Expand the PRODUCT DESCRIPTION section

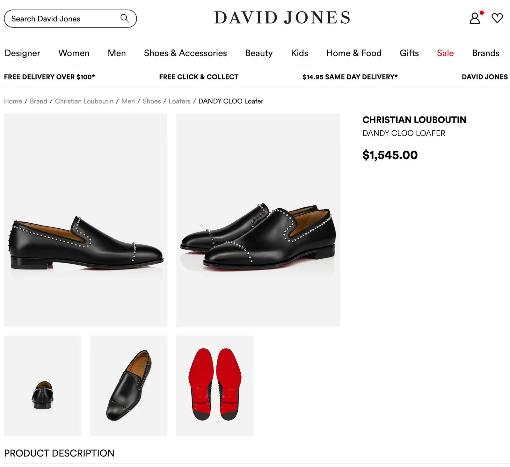(58, 453)
